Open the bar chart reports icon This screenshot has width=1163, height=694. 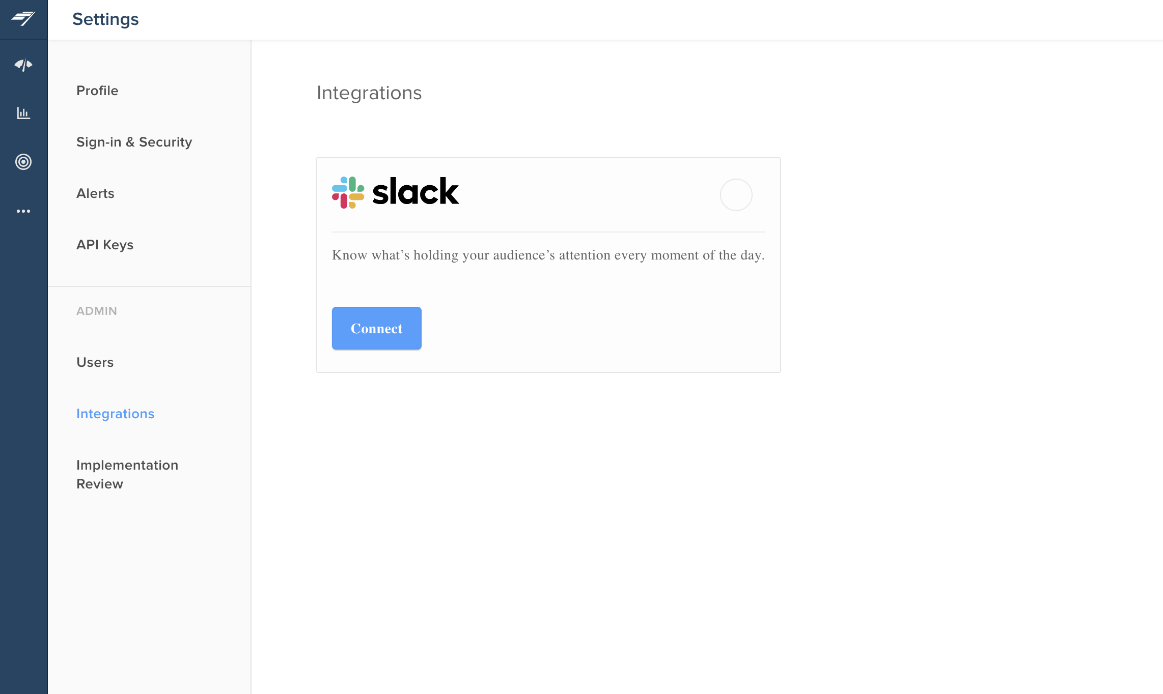23,113
